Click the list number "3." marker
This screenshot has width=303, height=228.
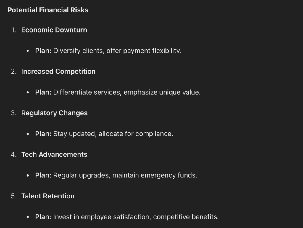(14, 113)
